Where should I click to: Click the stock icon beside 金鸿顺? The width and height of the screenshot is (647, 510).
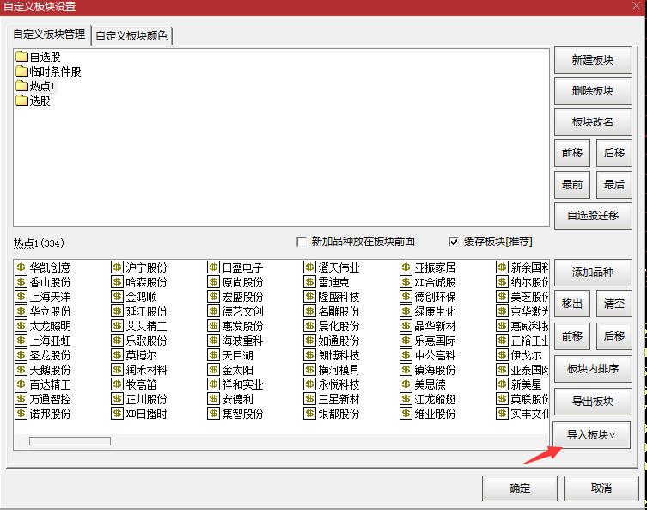[x=117, y=297]
